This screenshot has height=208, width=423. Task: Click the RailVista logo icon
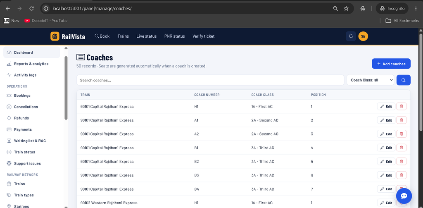[x=55, y=36]
